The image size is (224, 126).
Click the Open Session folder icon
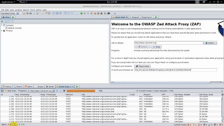pos(24,13)
